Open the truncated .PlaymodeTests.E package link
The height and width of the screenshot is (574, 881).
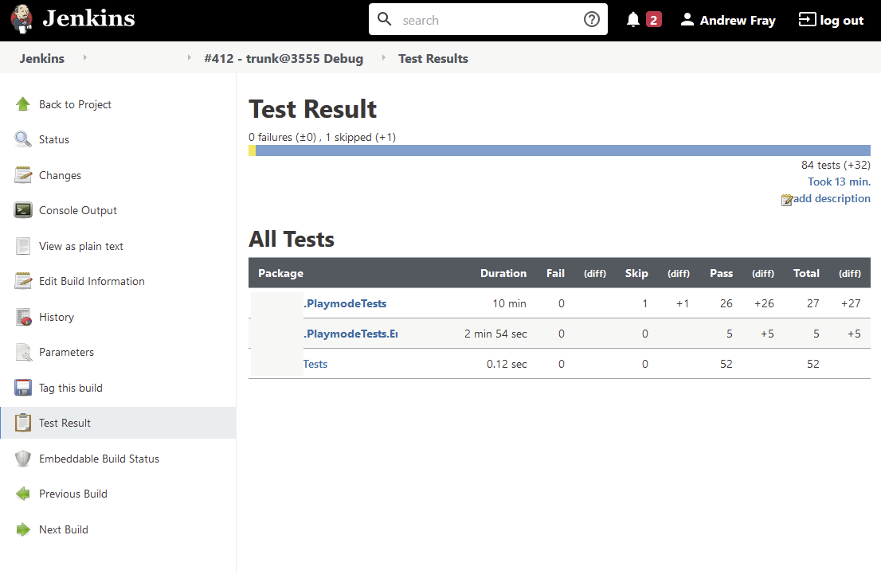pyautogui.click(x=350, y=334)
